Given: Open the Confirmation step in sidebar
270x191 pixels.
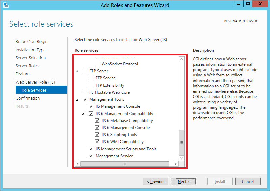Looking at the screenshot, I should (28, 98).
